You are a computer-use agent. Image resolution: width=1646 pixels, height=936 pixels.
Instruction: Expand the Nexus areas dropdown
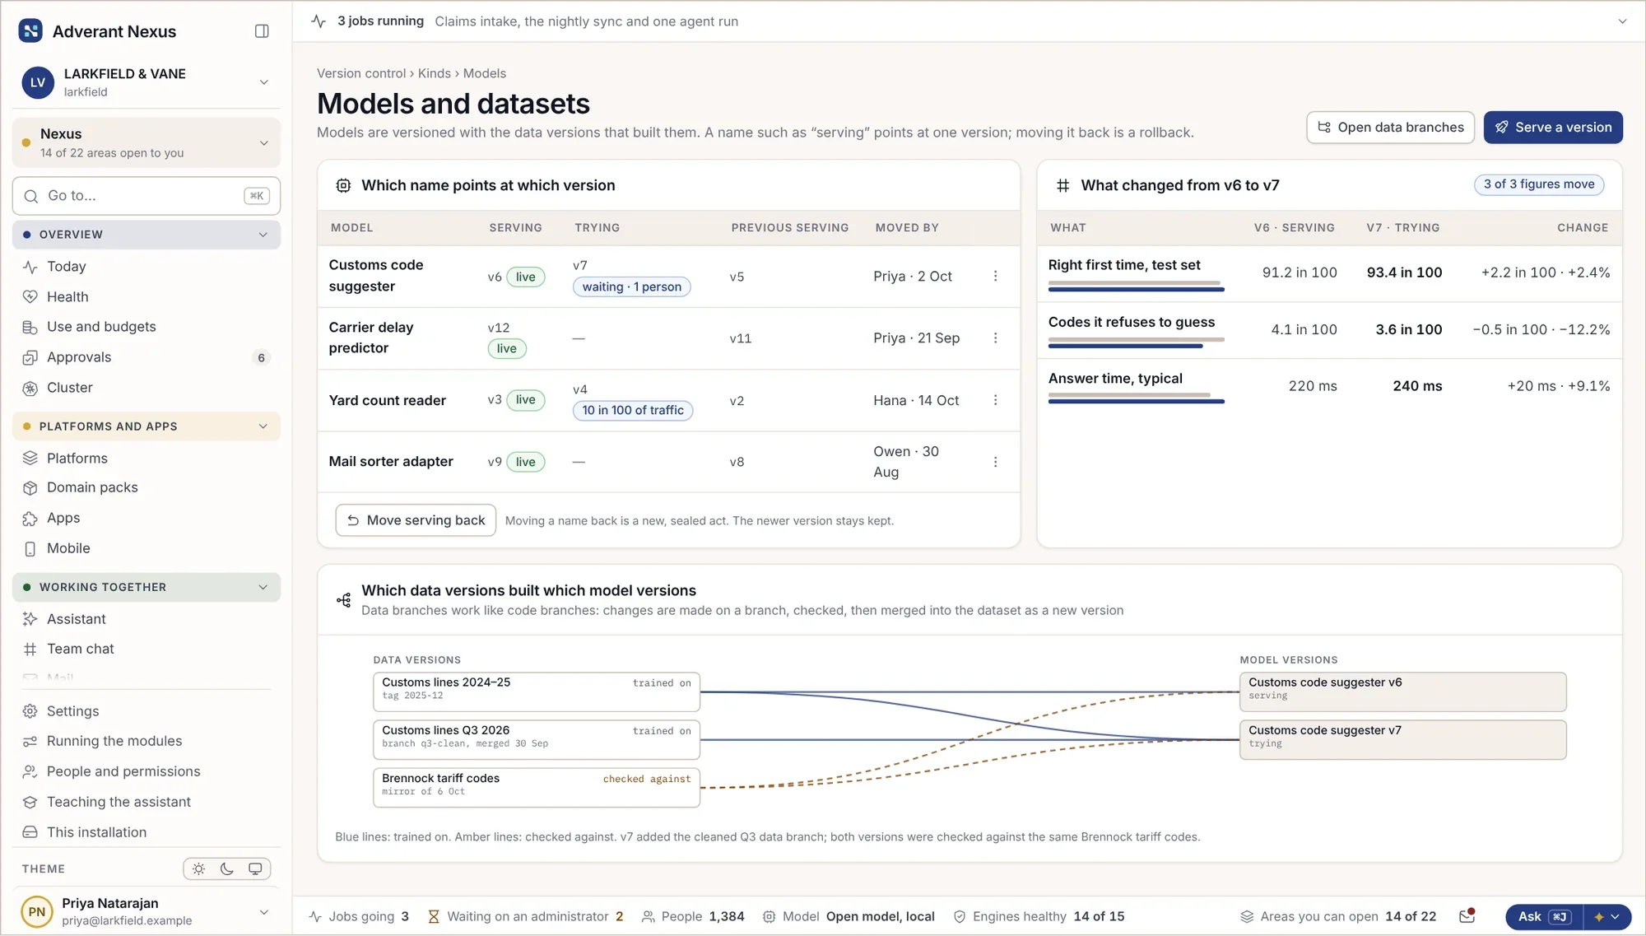tap(146, 142)
